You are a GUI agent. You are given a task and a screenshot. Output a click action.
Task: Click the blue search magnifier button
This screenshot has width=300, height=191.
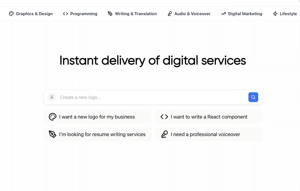click(253, 97)
